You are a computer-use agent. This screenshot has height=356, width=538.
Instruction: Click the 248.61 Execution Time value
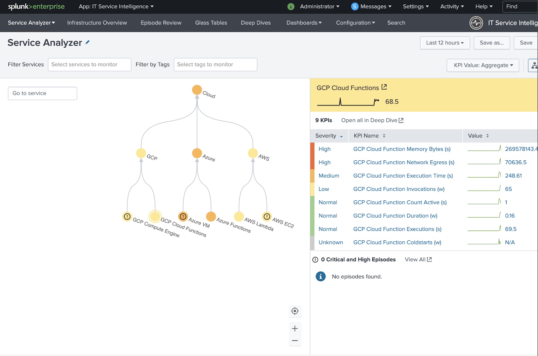click(513, 176)
